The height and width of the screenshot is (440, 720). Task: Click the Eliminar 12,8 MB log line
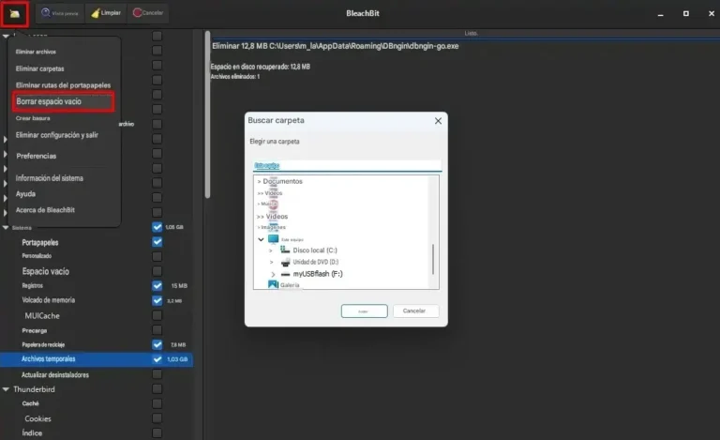pyautogui.click(x=336, y=46)
